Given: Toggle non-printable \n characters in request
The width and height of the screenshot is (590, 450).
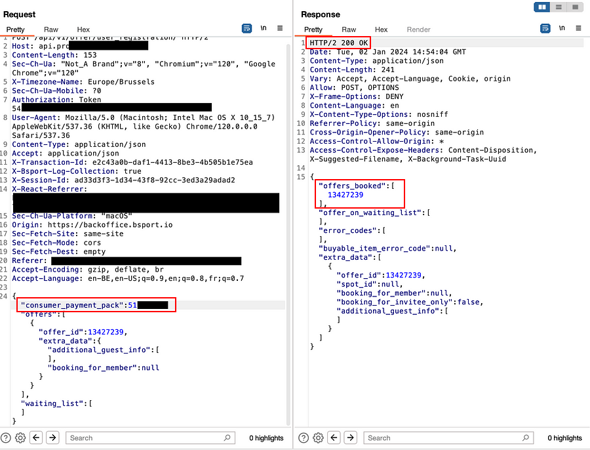Looking at the screenshot, I should pos(264,29).
